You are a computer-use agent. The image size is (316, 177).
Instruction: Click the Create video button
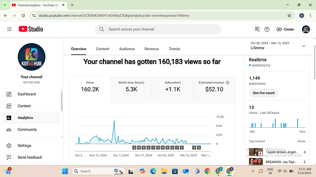(x=285, y=29)
